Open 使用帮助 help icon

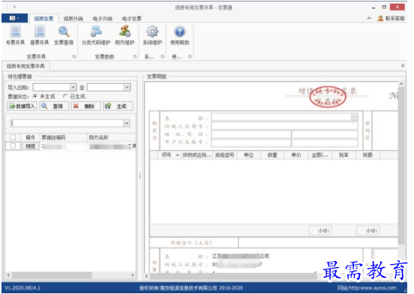pos(180,35)
